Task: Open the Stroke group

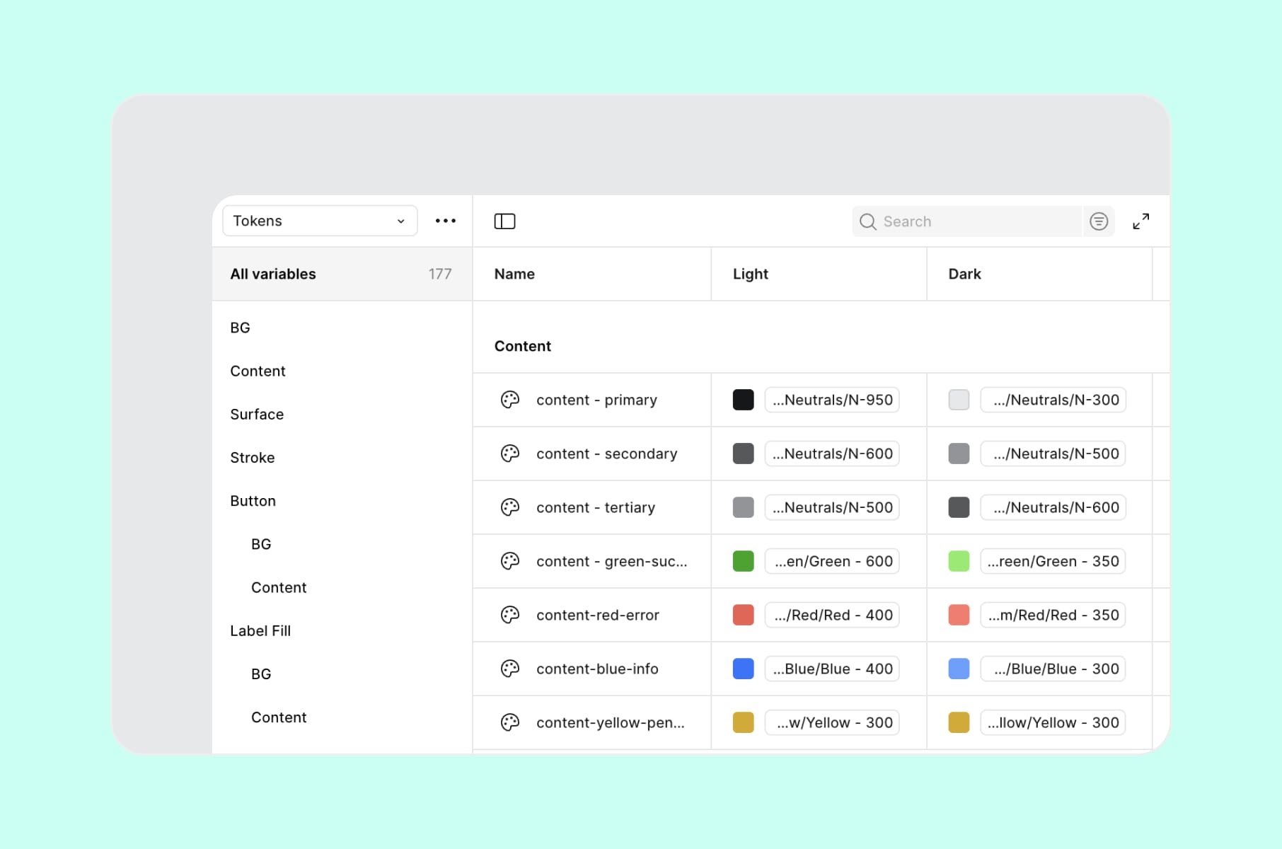Action: pyautogui.click(x=252, y=457)
